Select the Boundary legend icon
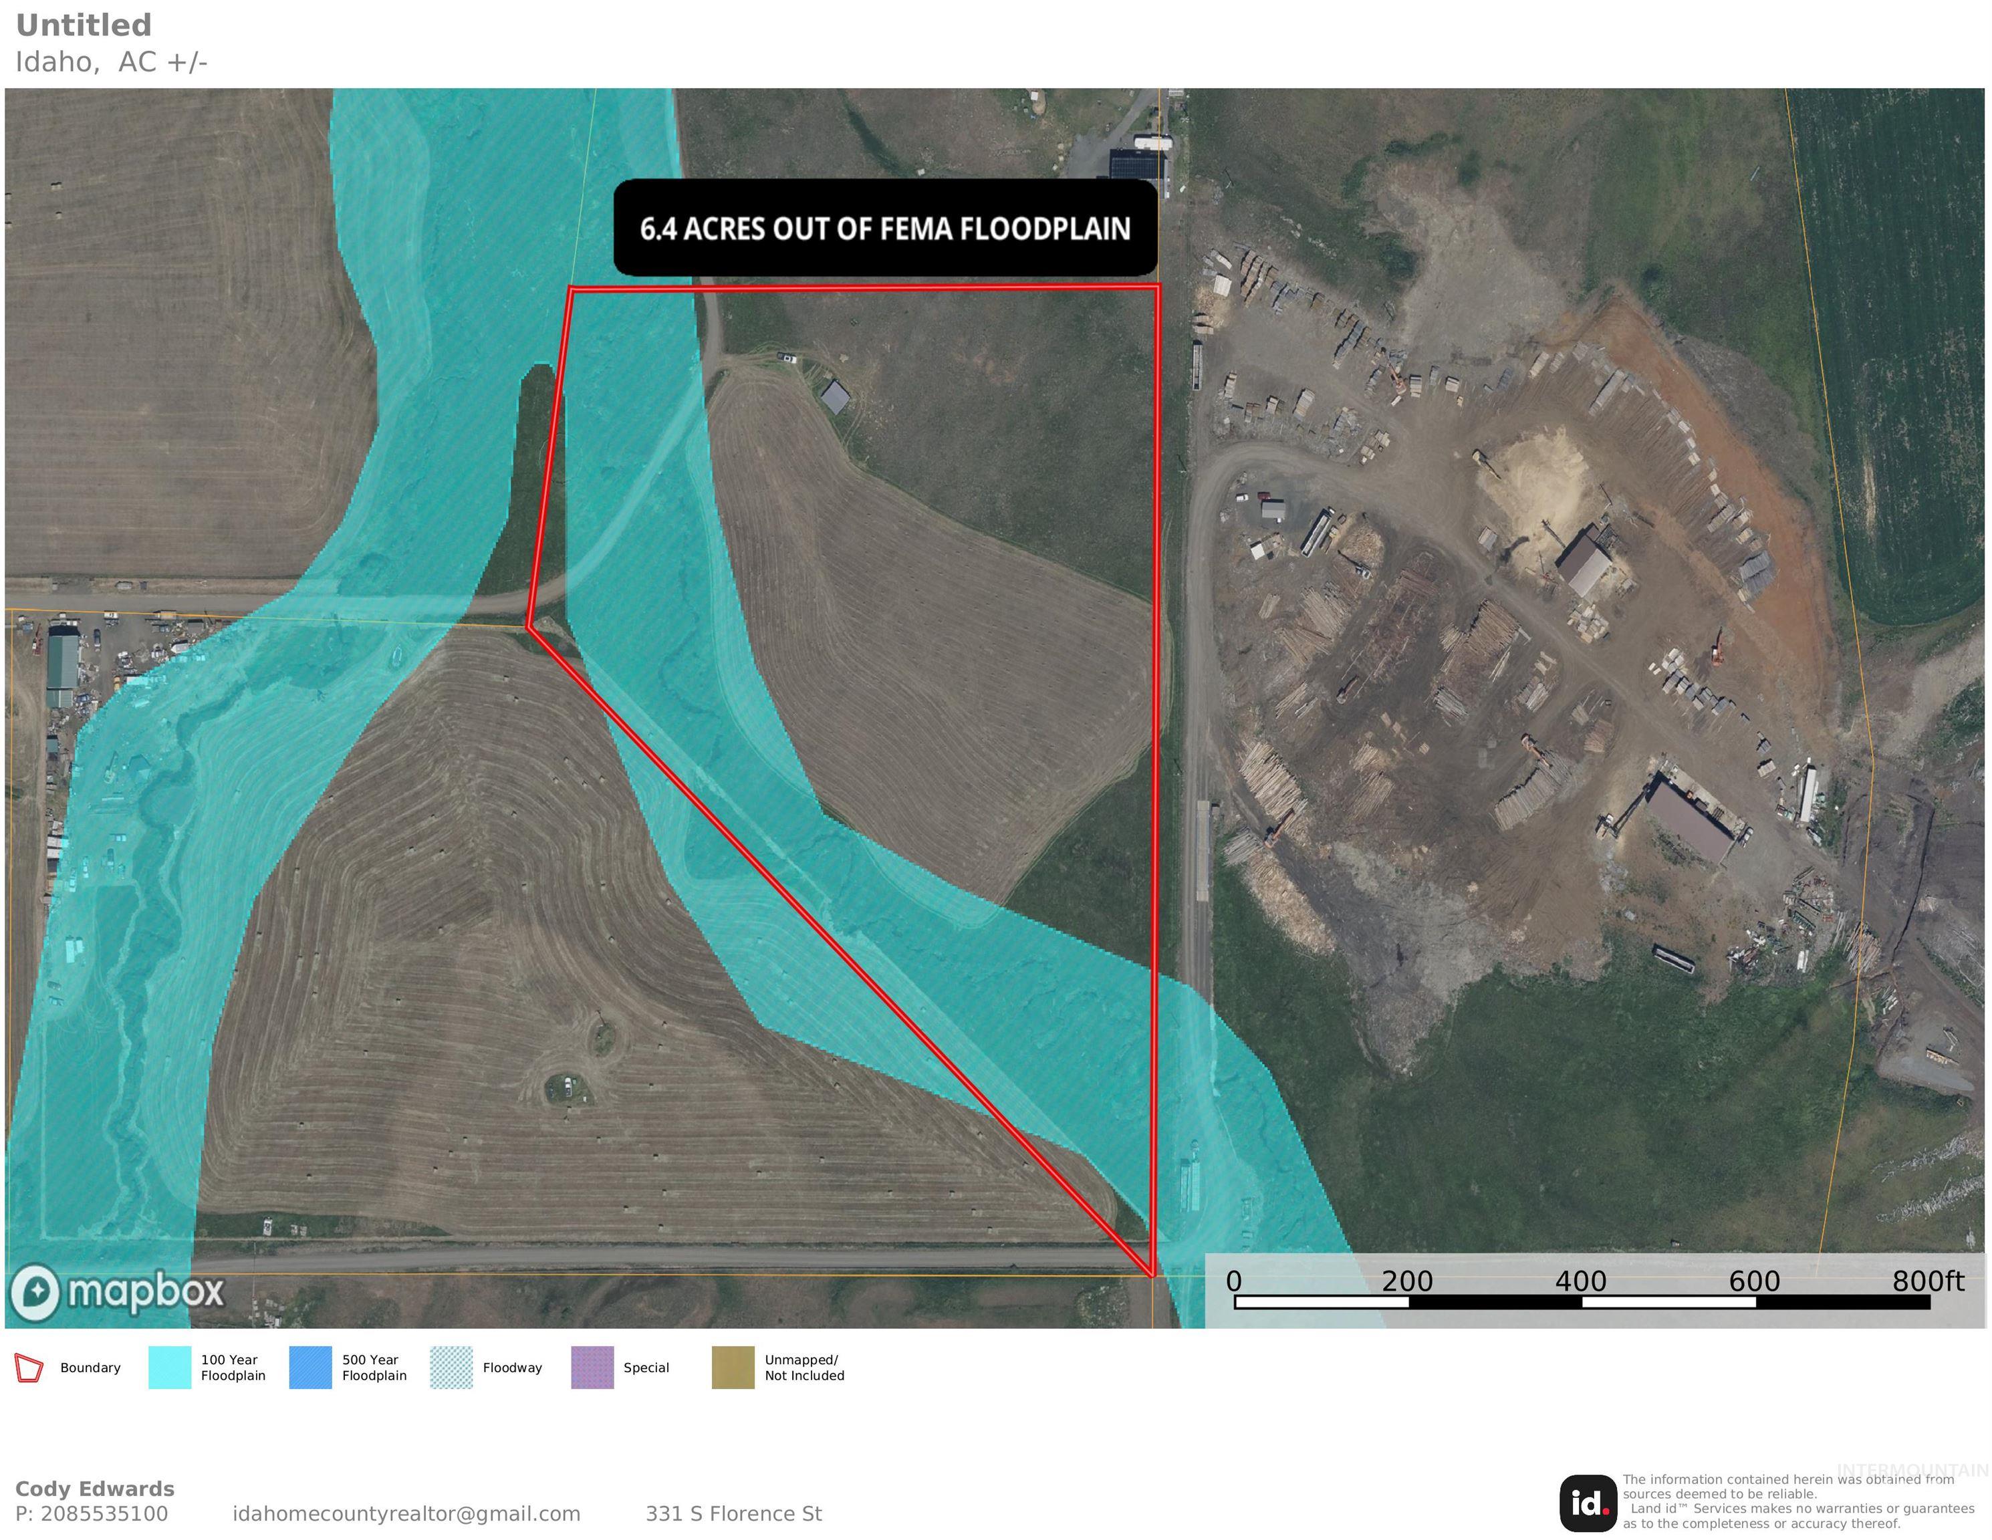This screenshot has height=1540, width=1992. coord(28,1367)
